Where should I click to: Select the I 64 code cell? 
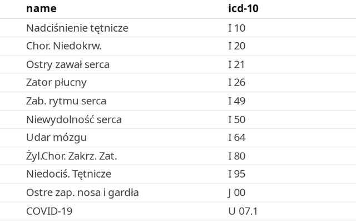[236, 138]
